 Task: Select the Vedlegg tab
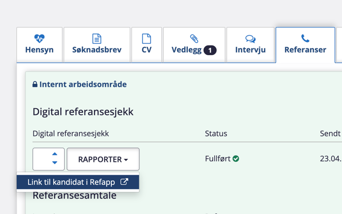click(x=194, y=45)
